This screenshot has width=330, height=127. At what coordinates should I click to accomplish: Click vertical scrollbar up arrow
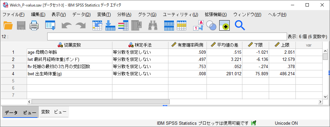click(x=325, y=51)
